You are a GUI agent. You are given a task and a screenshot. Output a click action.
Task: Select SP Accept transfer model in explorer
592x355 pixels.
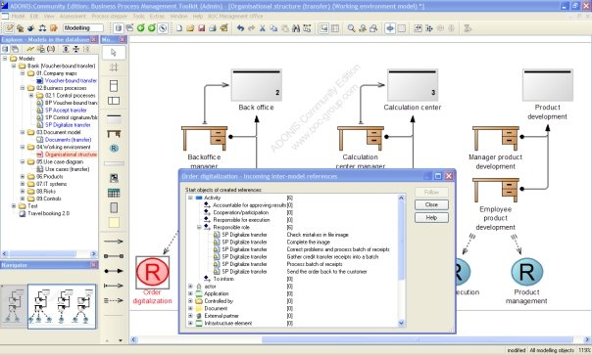click(x=66, y=111)
